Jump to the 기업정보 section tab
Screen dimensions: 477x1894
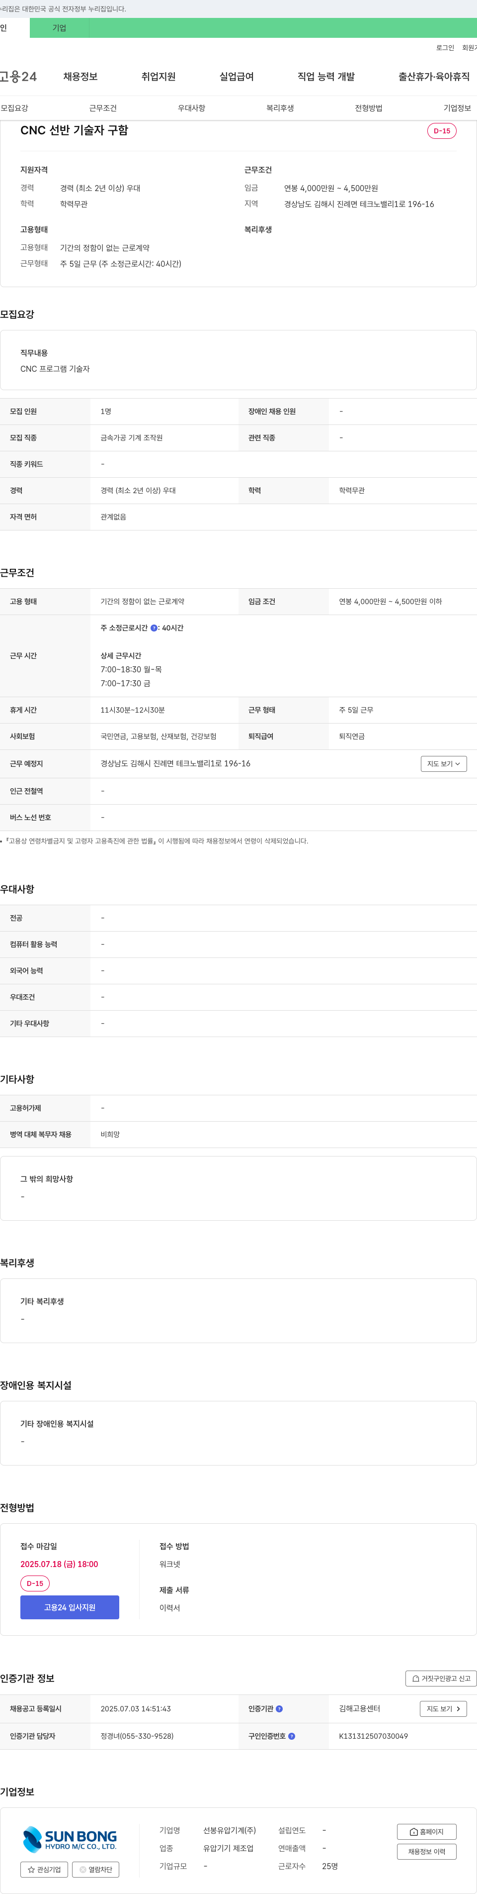(457, 108)
